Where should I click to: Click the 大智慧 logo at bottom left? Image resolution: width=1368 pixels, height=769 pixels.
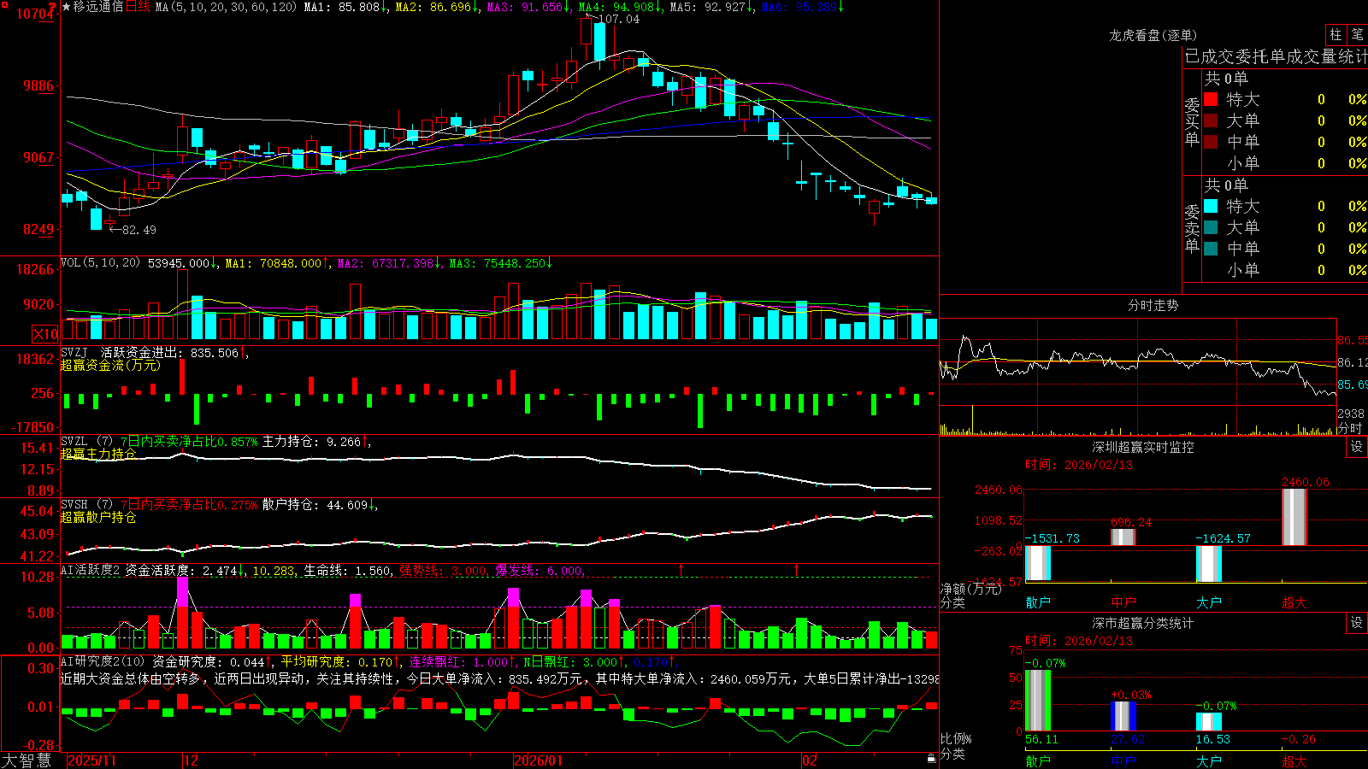pyautogui.click(x=27, y=760)
